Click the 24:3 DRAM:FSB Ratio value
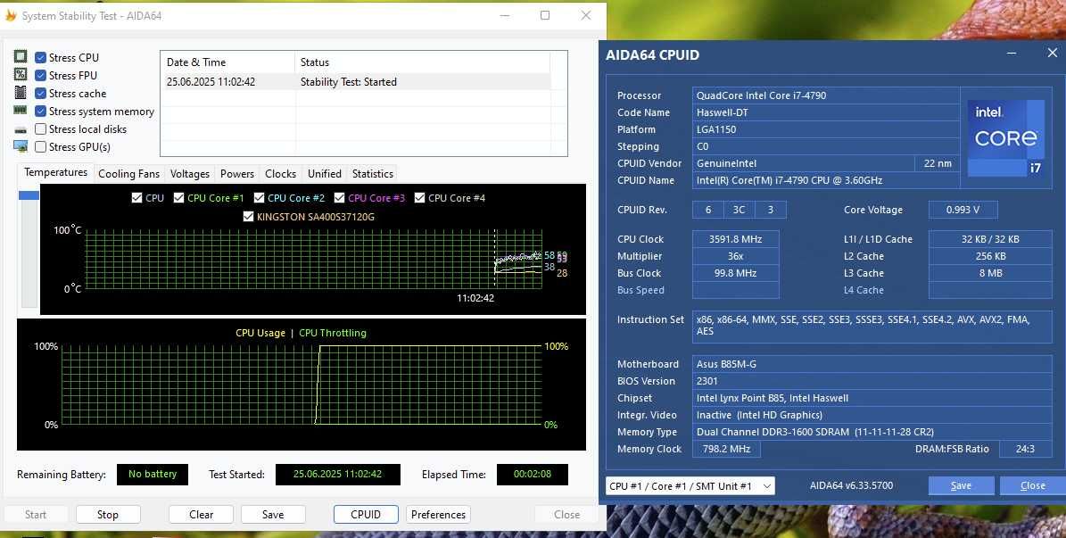The width and height of the screenshot is (1066, 538). (1026, 449)
